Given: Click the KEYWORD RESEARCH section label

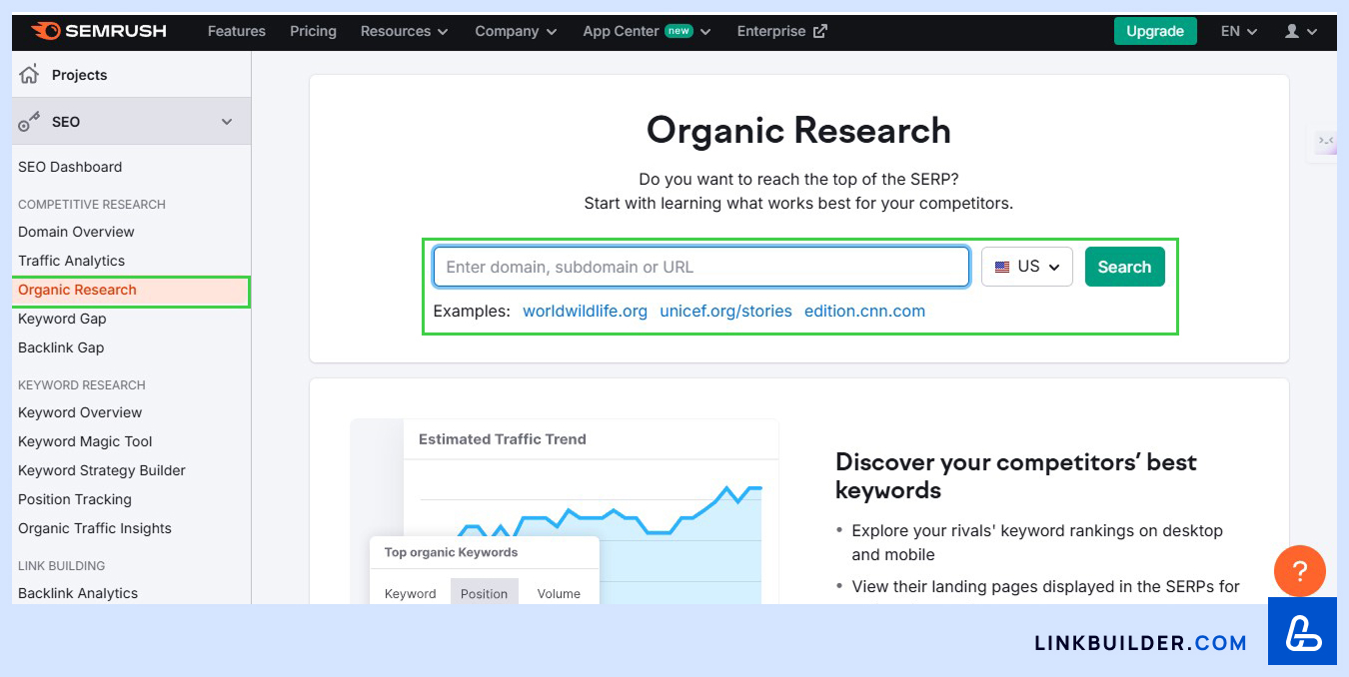Looking at the screenshot, I should pos(82,384).
